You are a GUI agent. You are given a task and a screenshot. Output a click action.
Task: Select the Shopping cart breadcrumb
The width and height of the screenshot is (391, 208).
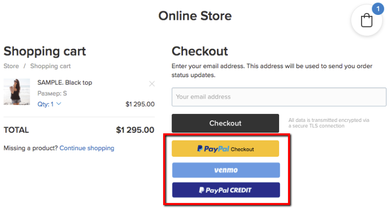click(50, 66)
